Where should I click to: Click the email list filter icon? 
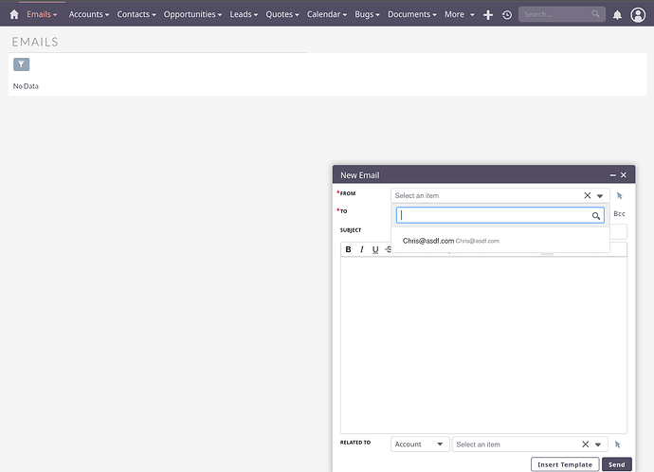21,64
